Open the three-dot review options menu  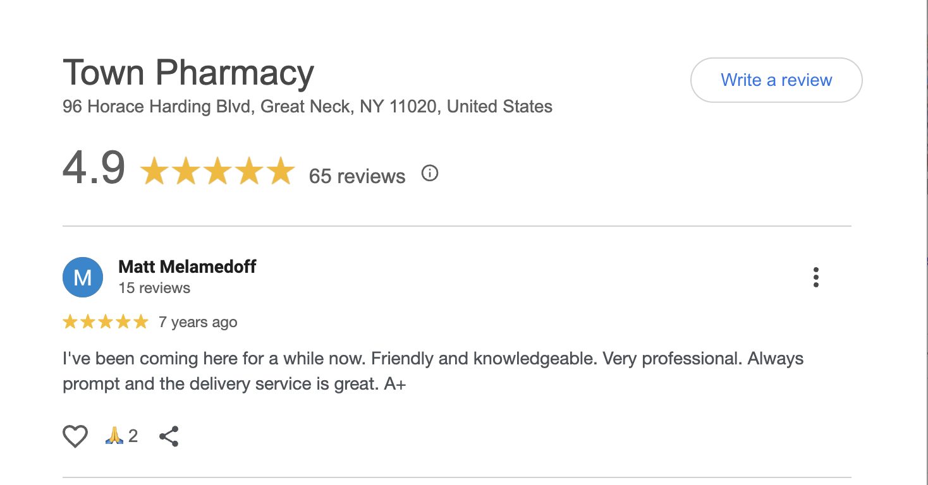point(815,277)
